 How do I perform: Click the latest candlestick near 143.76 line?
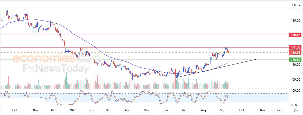pyautogui.click(x=228, y=52)
